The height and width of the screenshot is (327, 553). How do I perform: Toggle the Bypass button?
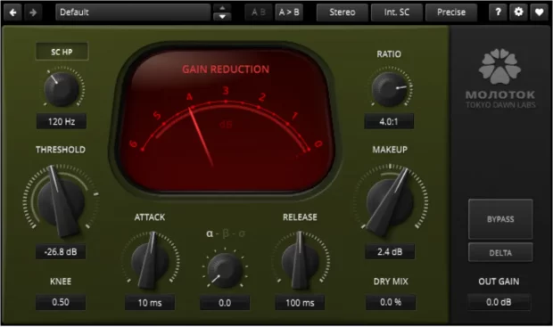(500, 219)
